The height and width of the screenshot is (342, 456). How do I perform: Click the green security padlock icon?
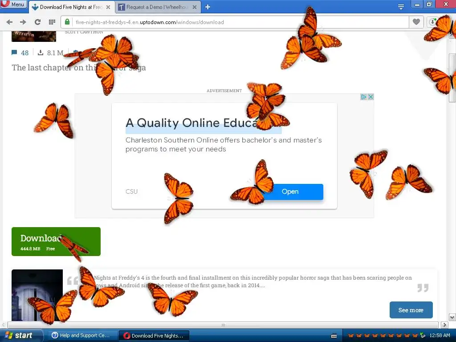(x=67, y=22)
